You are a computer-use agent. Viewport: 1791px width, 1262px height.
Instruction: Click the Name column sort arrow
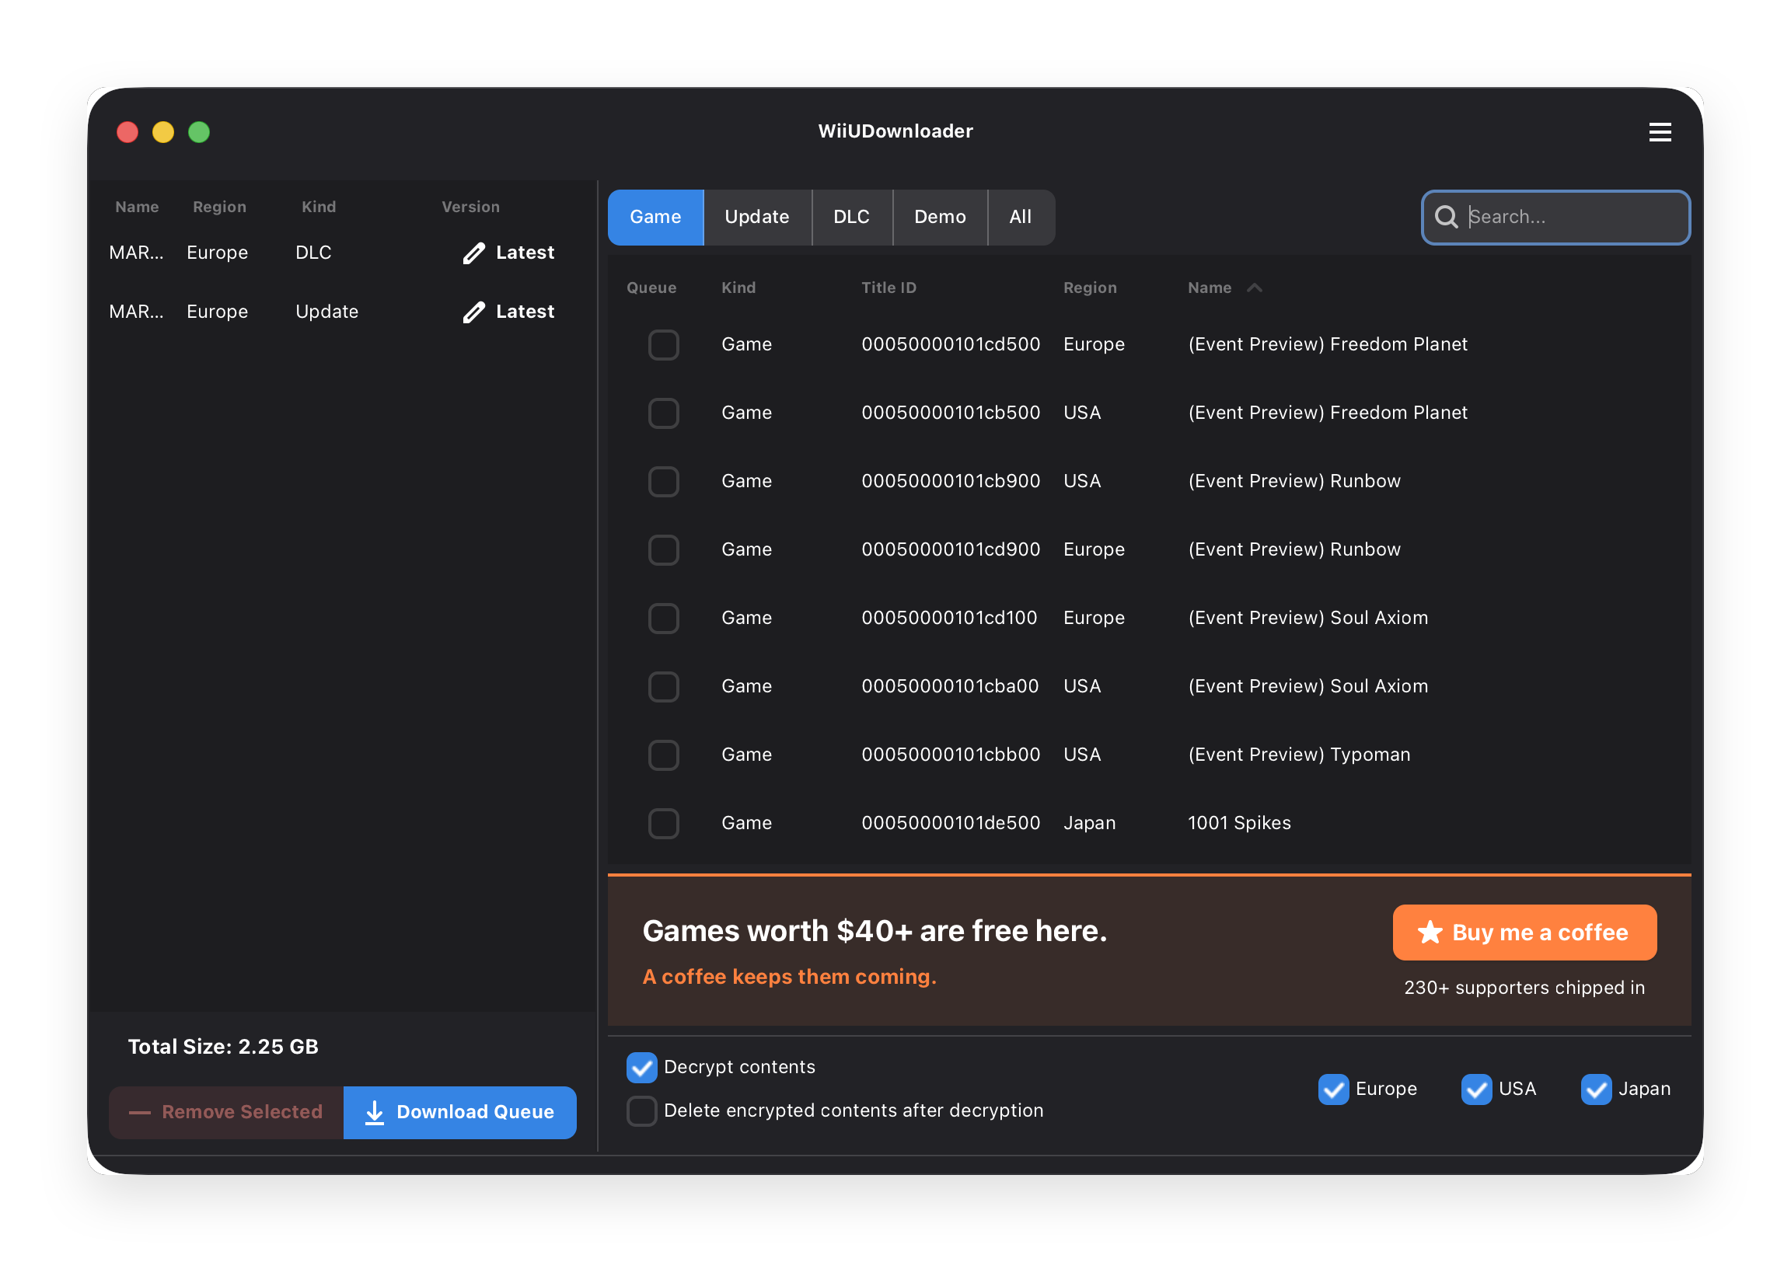[x=1255, y=288]
